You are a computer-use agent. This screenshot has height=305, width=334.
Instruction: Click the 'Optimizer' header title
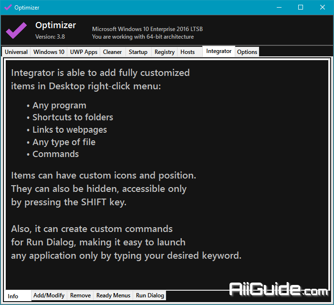click(56, 25)
